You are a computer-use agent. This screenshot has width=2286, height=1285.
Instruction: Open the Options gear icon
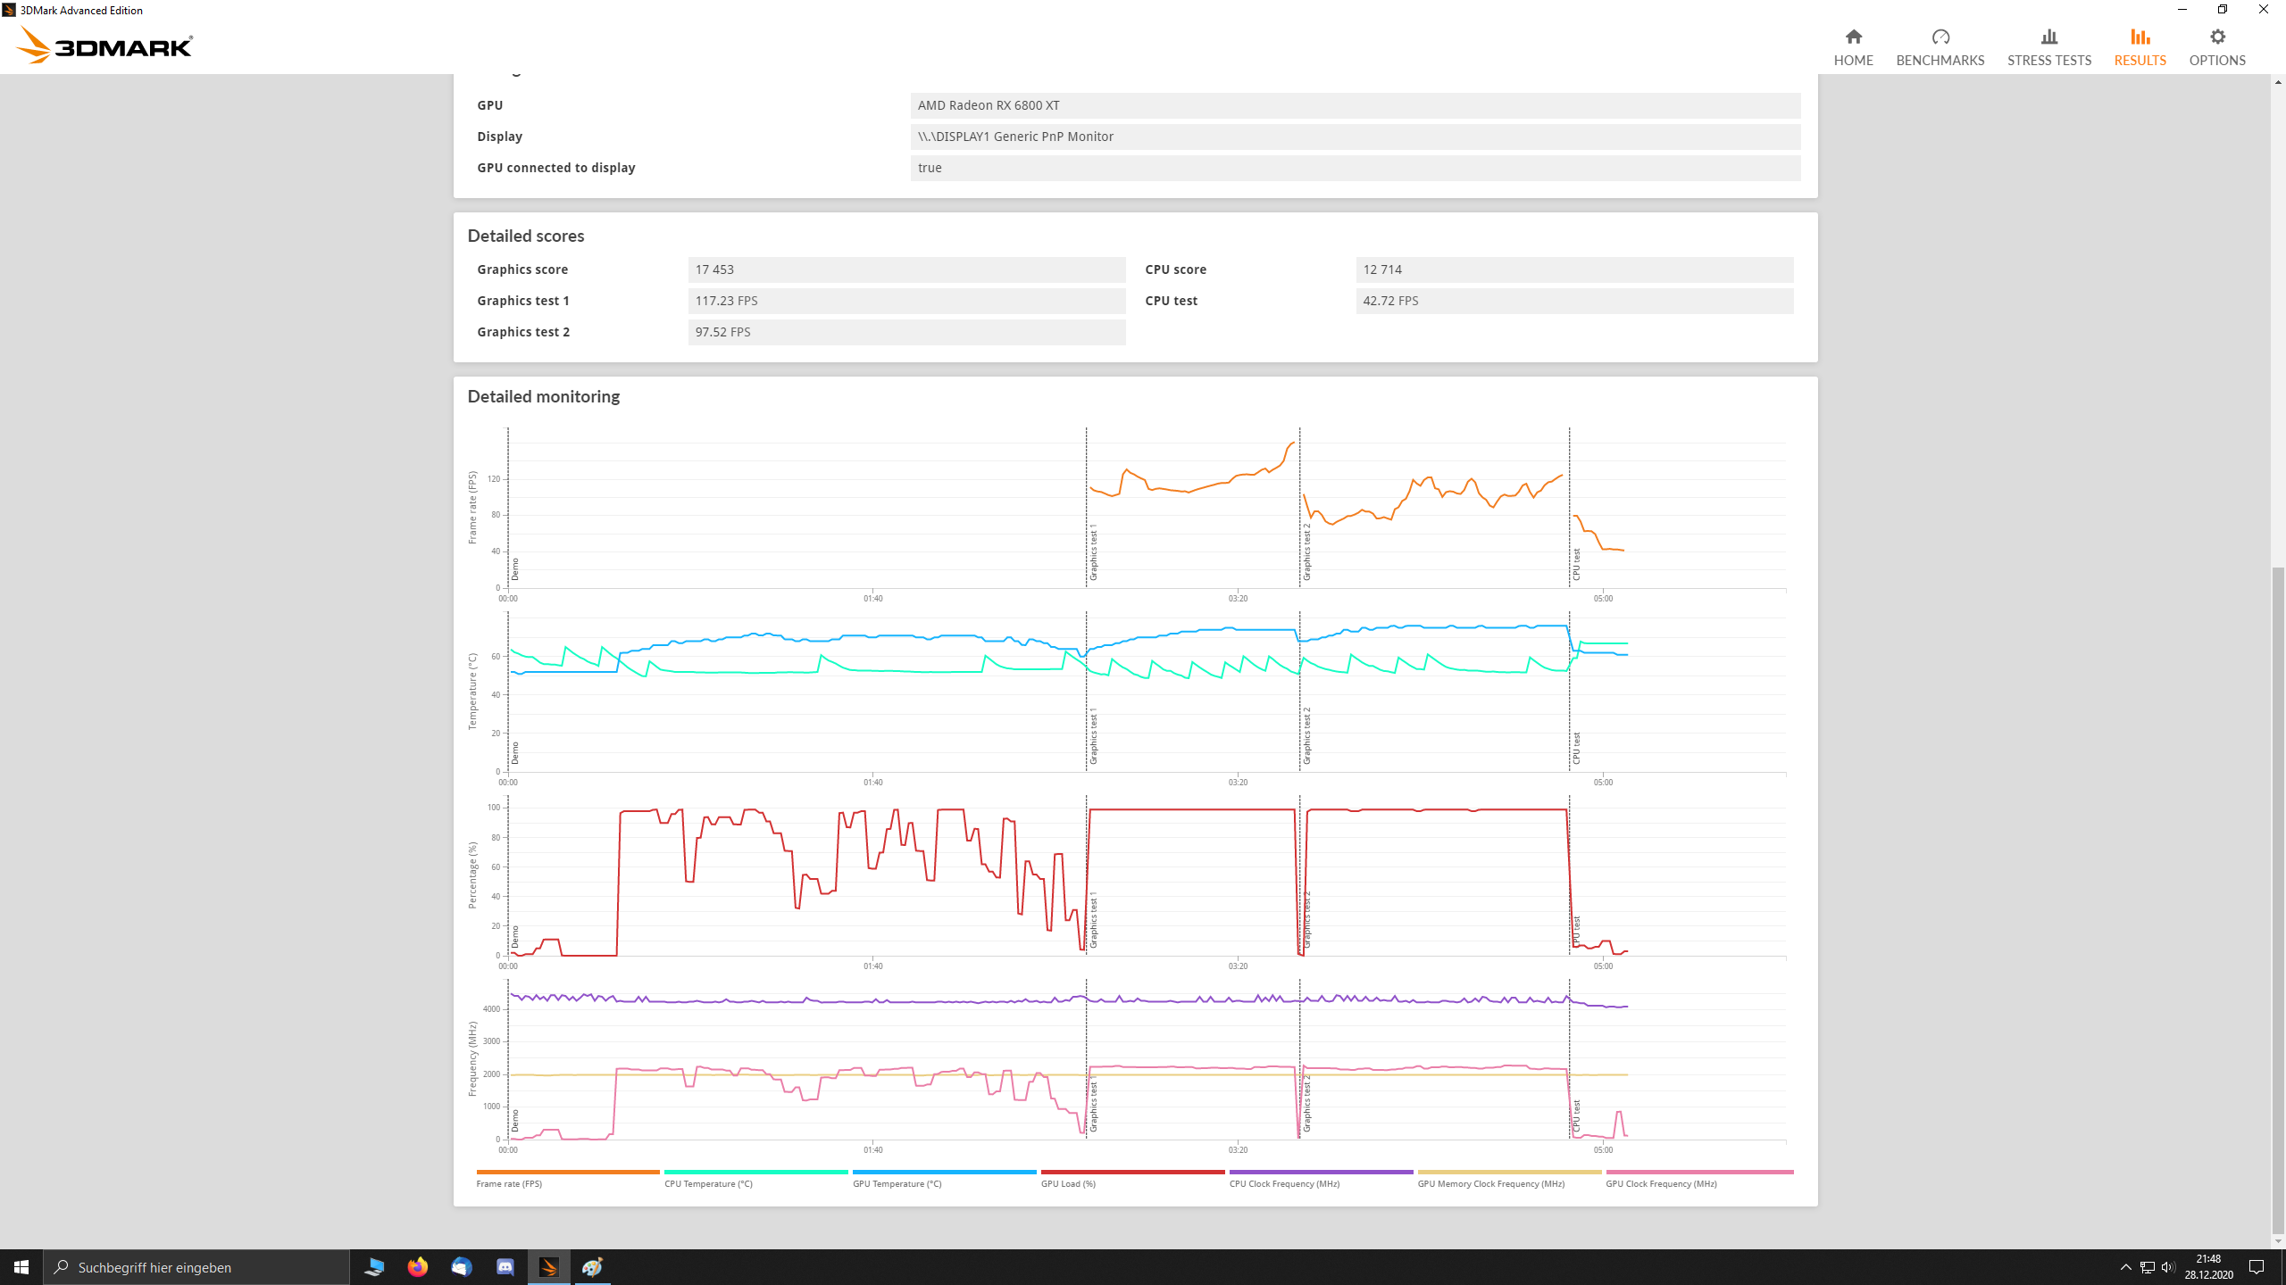(2216, 37)
